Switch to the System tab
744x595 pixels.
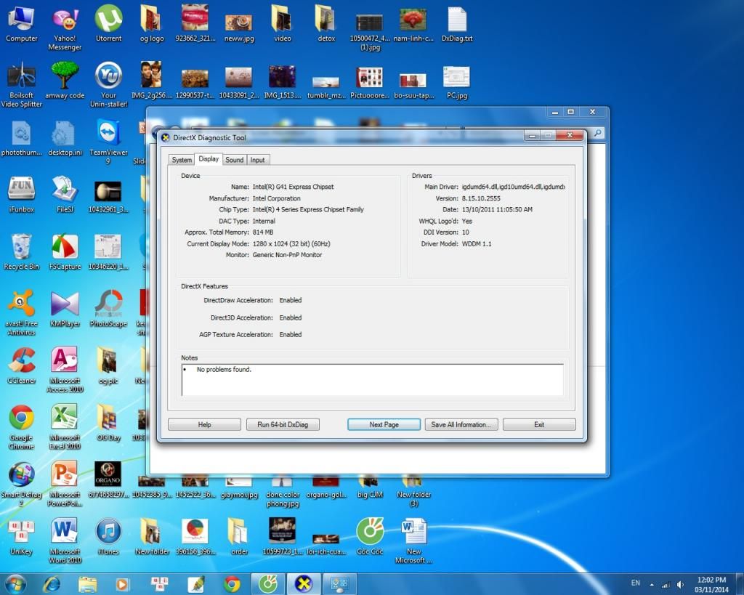[182, 160]
